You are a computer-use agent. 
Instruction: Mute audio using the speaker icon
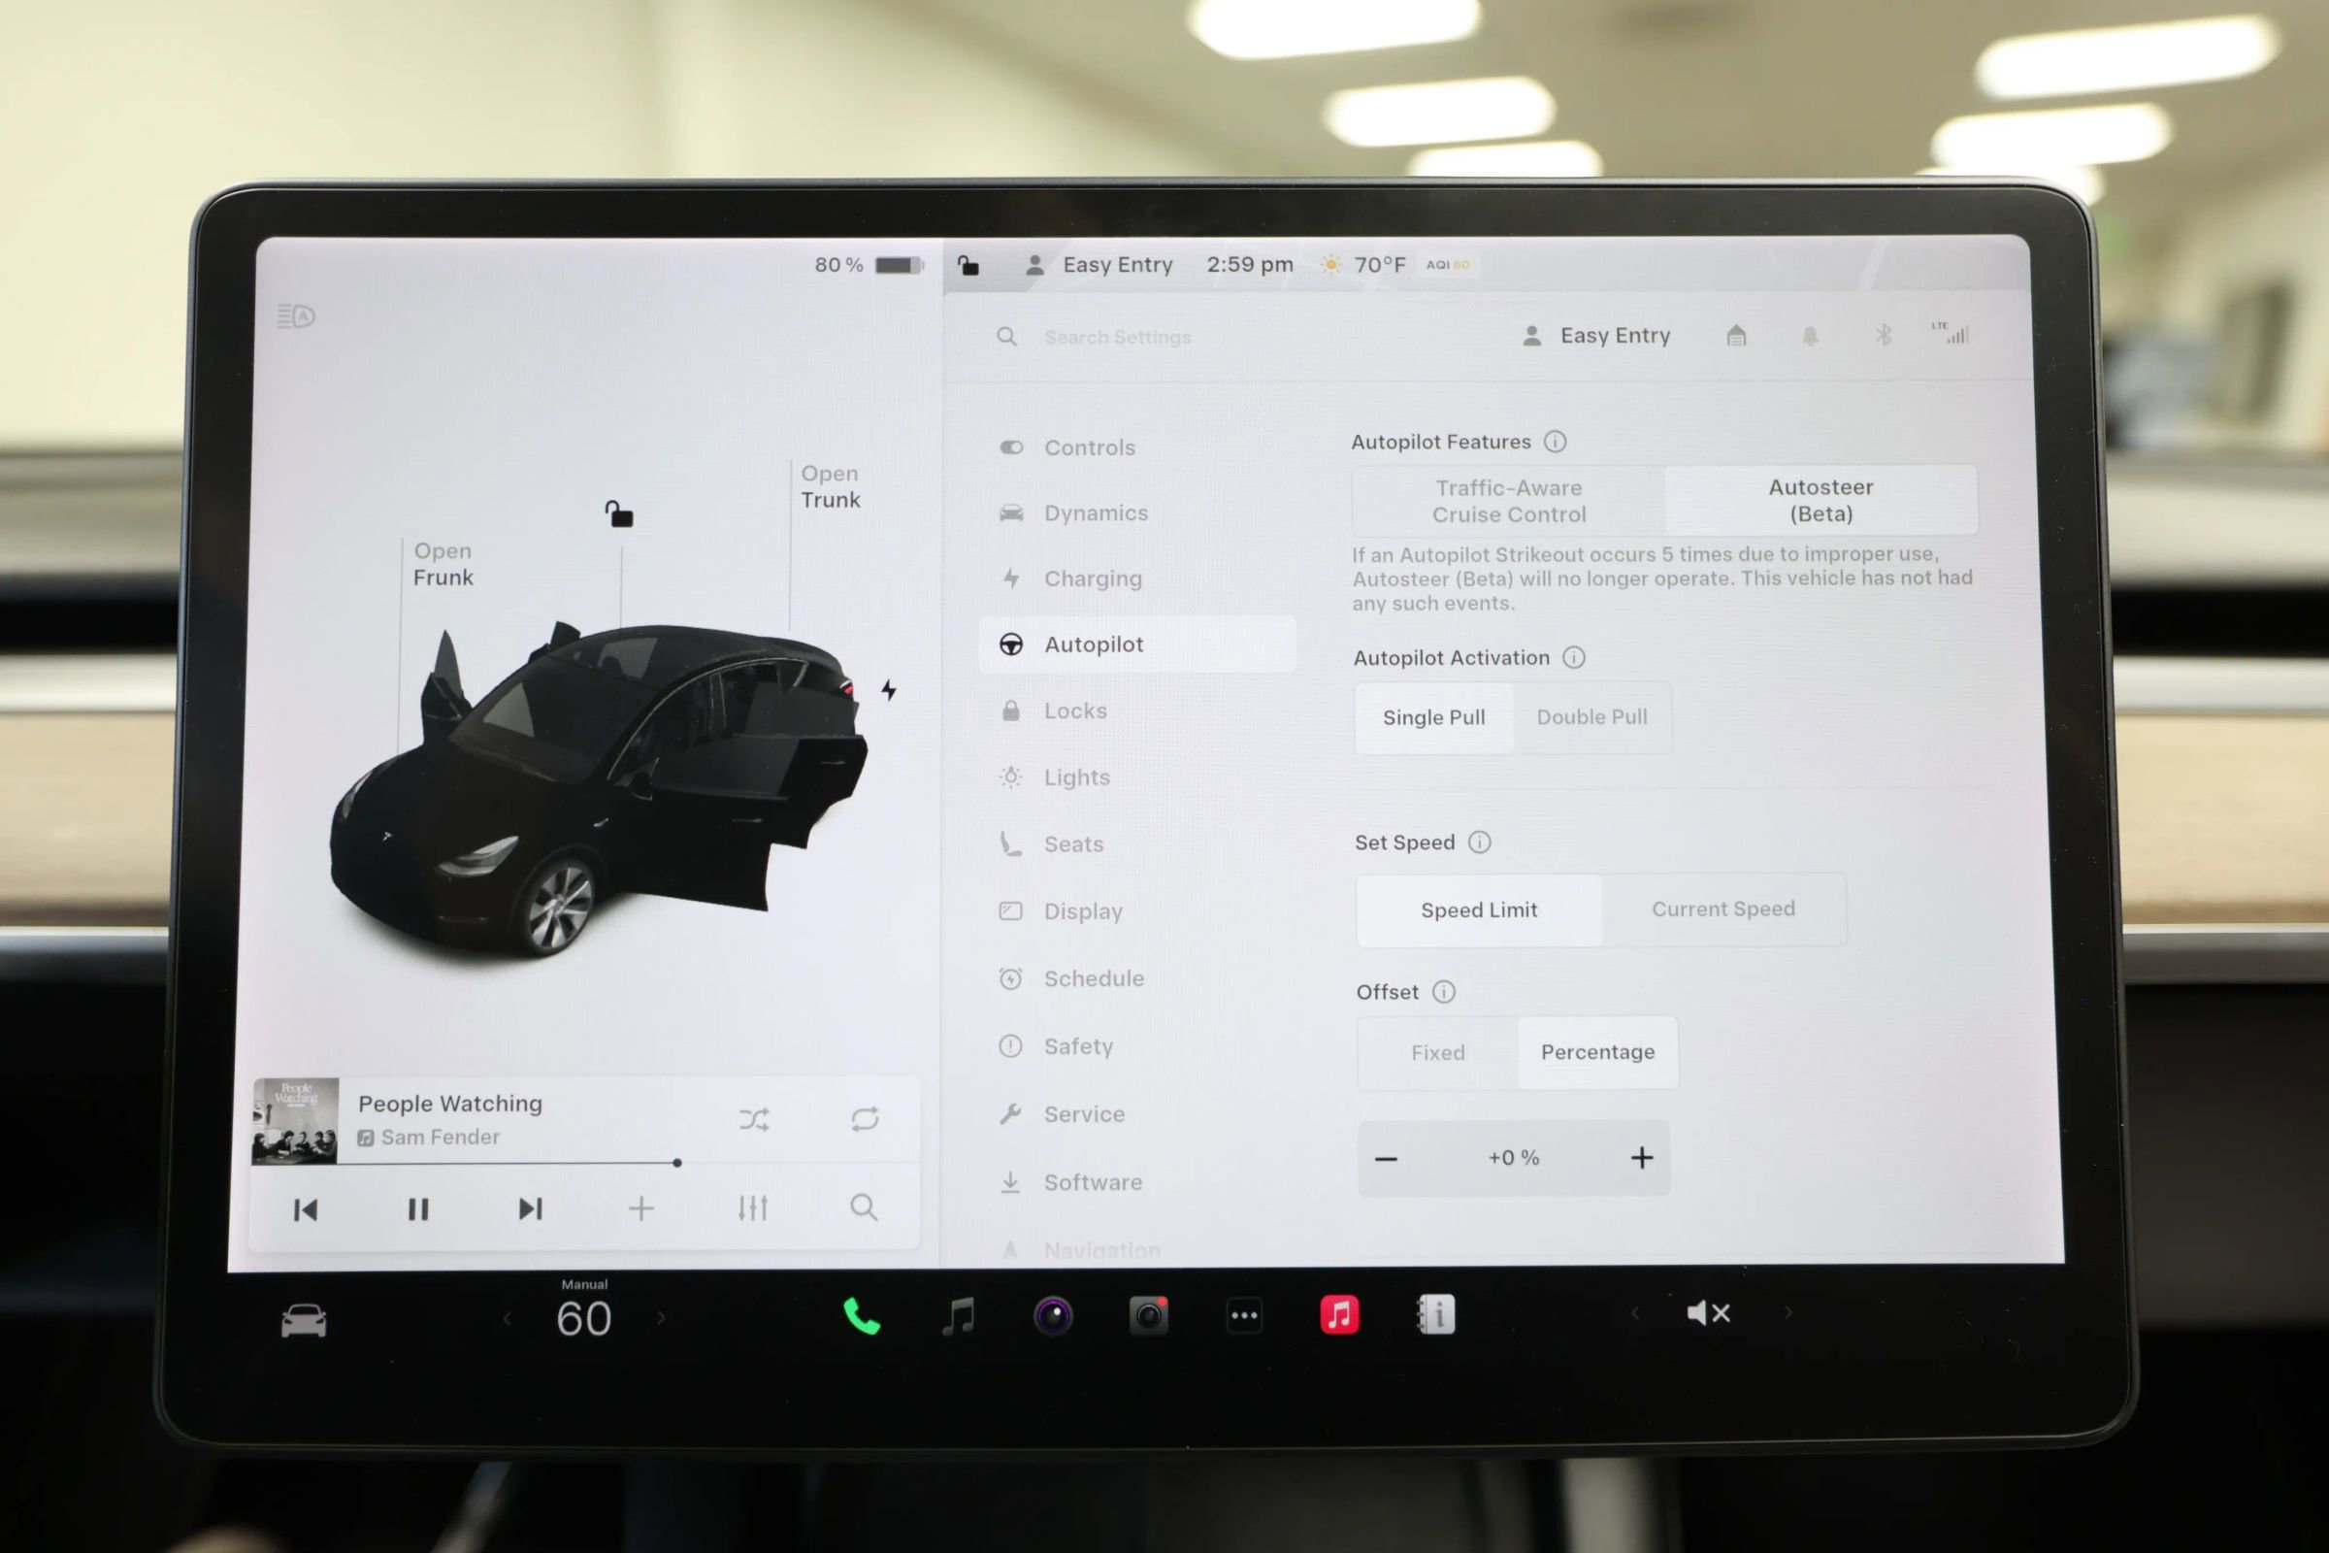pos(1706,1313)
